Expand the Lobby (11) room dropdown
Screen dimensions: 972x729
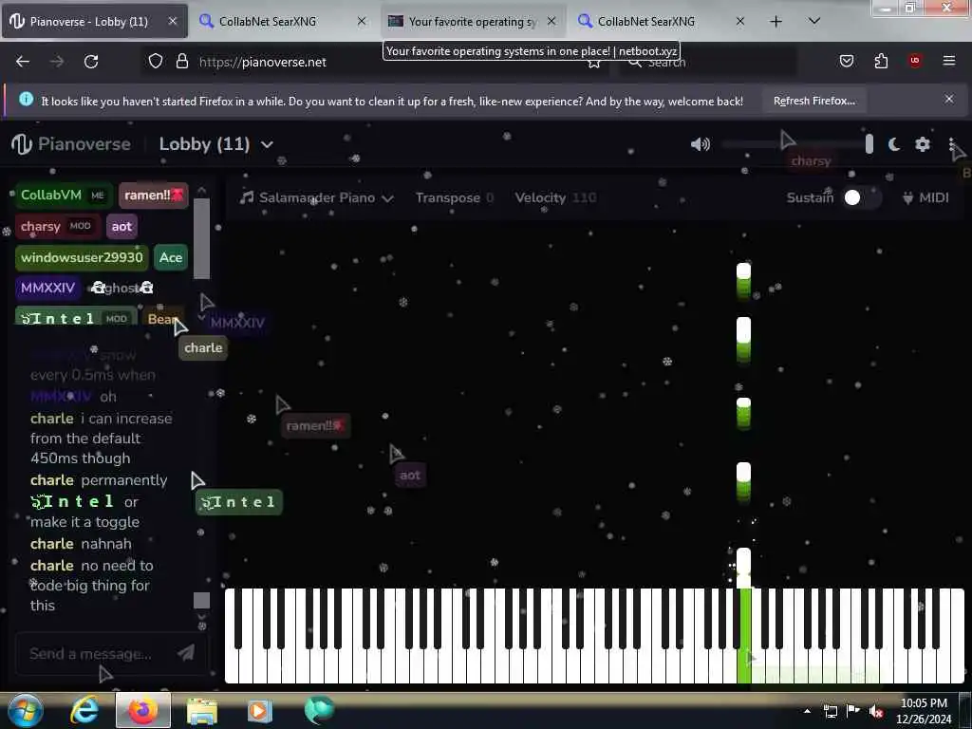click(215, 144)
